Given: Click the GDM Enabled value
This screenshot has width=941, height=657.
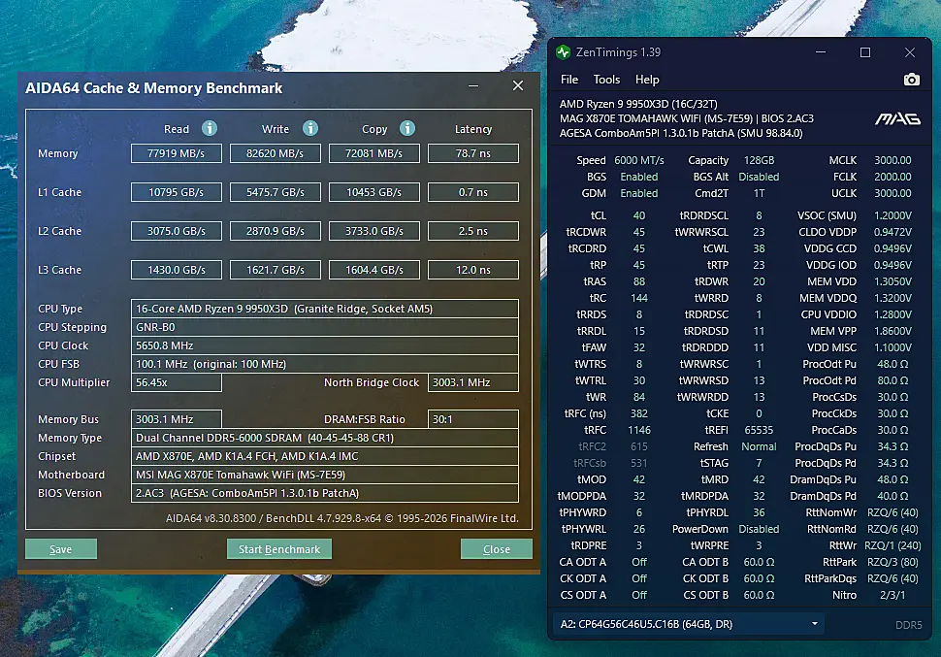Looking at the screenshot, I should coord(639,193).
